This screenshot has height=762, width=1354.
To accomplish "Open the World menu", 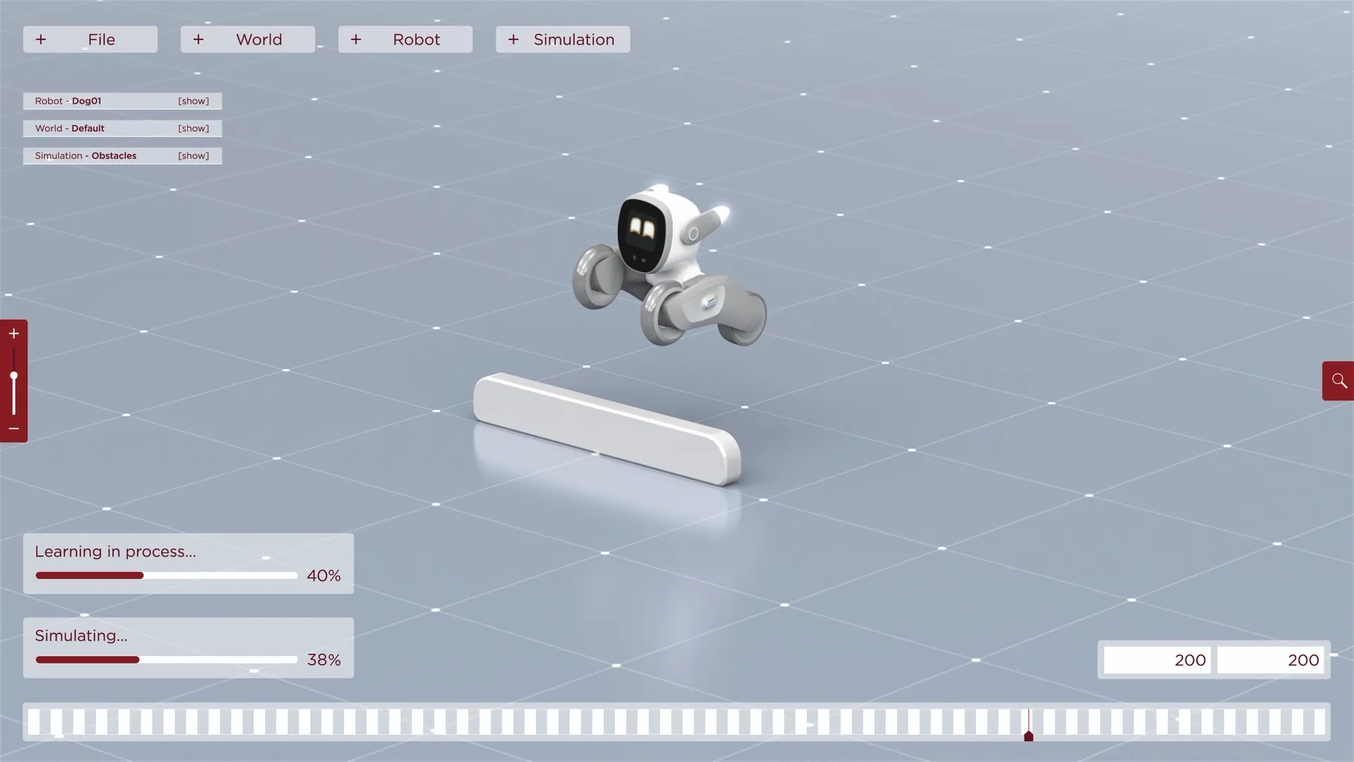I will pyautogui.click(x=248, y=40).
